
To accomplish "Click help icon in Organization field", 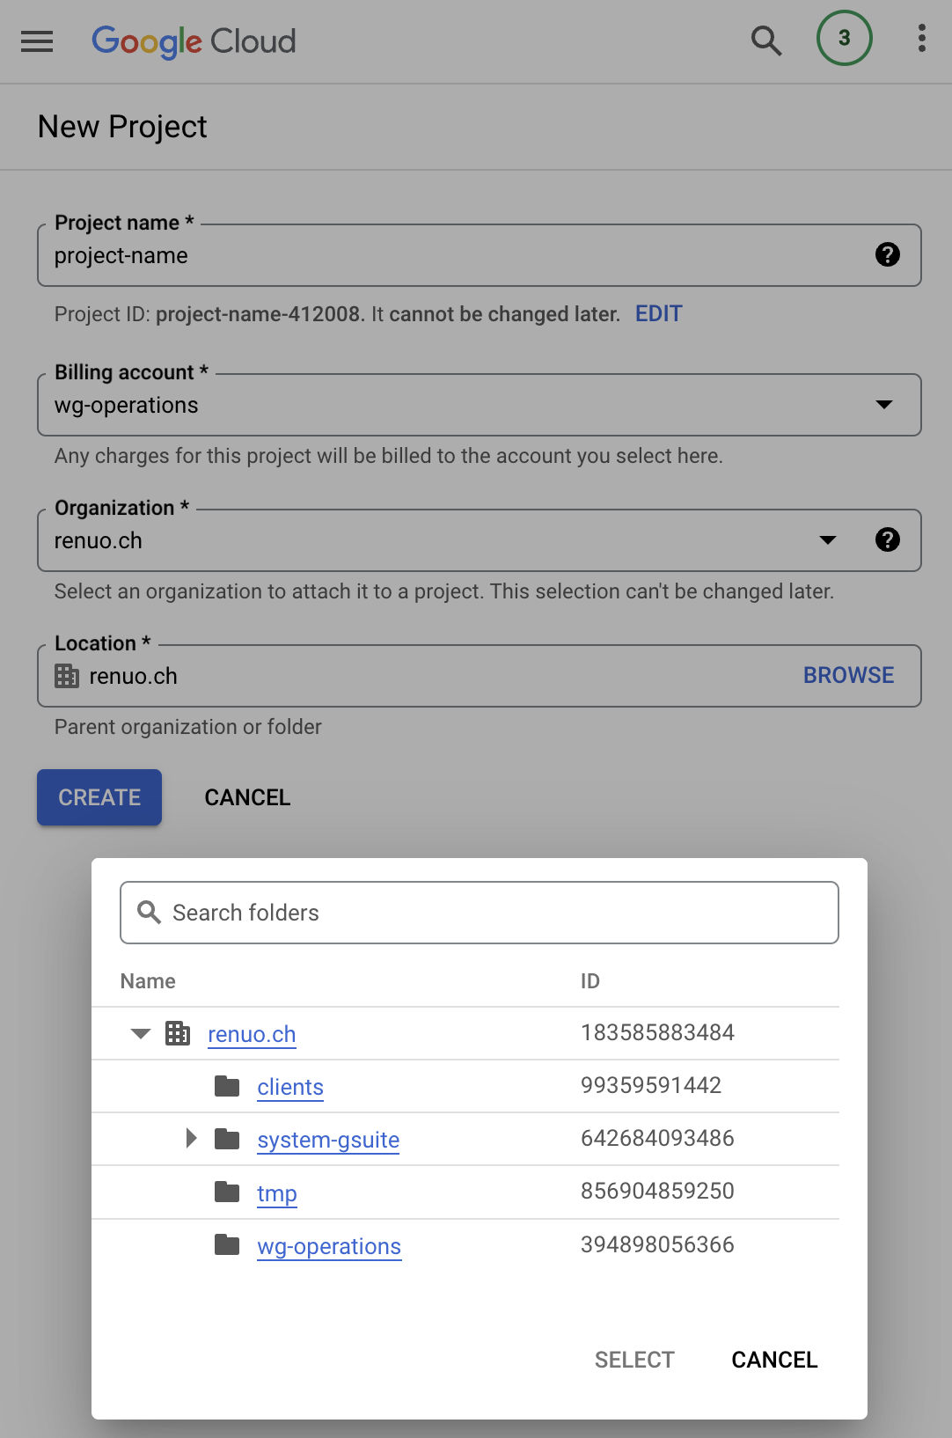I will pyautogui.click(x=888, y=539).
